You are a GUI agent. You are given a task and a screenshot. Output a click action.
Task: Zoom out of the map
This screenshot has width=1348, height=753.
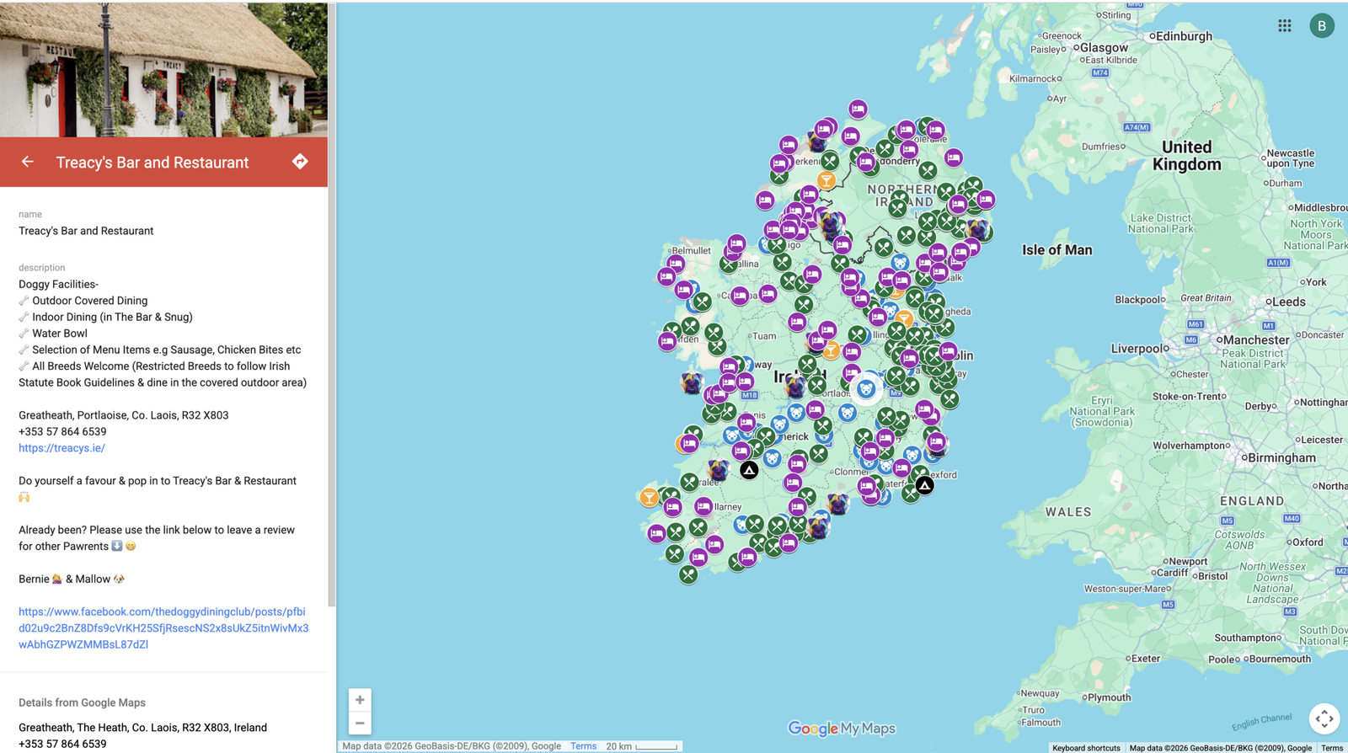360,723
